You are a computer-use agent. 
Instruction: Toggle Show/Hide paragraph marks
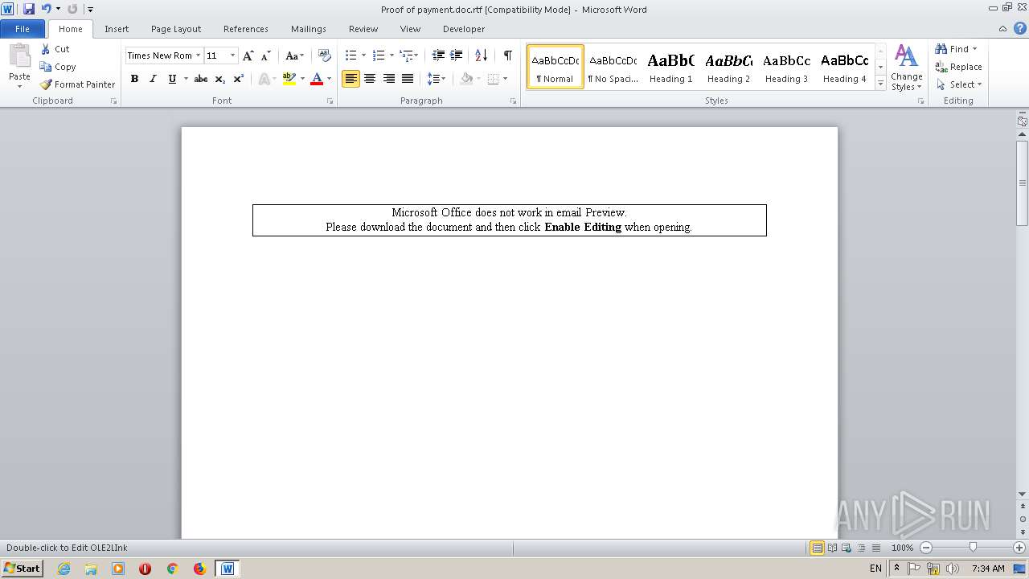[x=507, y=55]
